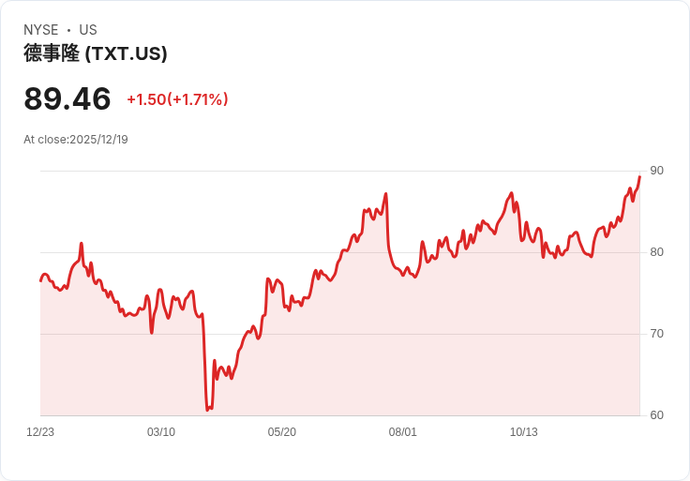Click the +1.50(+1.71%) price change
The width and height of the screenshot is (690, 481).
(x=177, y=99)
